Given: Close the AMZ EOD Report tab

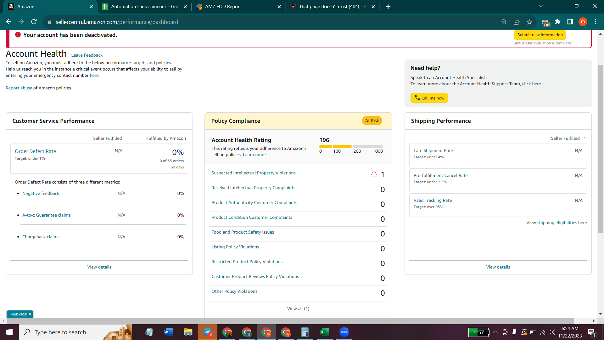Looking at the screenshot, I should coord(279,7).
